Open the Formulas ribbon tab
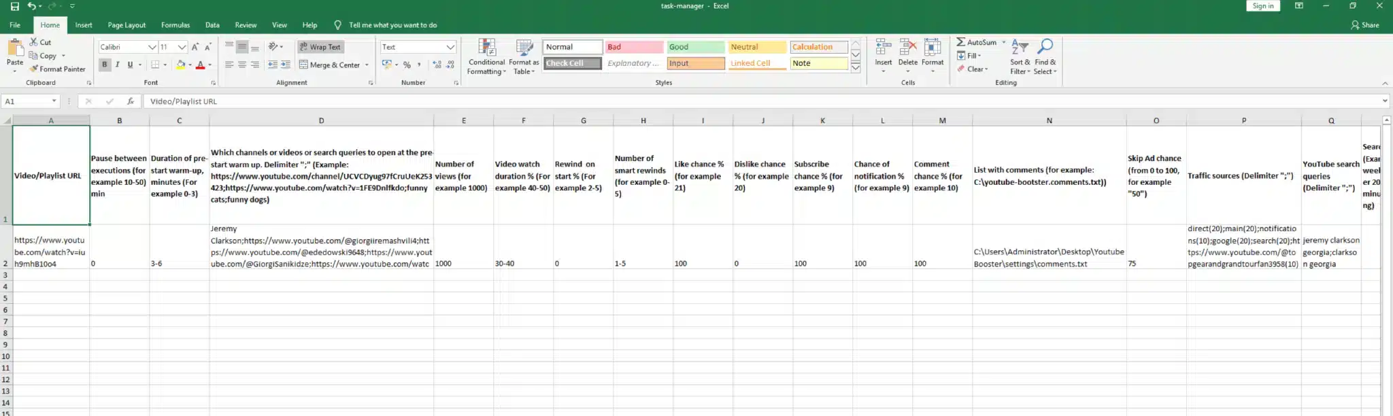 175,25
